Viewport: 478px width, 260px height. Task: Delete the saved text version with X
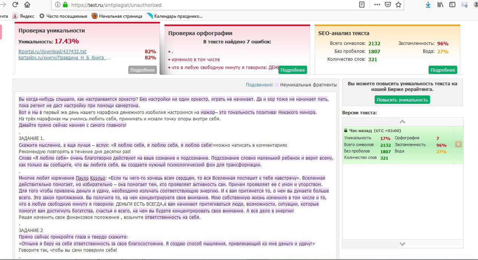tap(458, 144)
